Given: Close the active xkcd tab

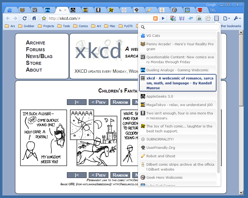Looking at the screenshot, I should click(65, 10).
